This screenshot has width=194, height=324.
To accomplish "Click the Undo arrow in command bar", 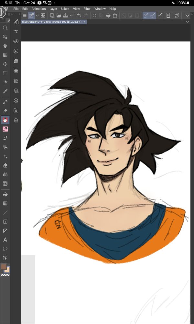I will (x=79, y=16).
